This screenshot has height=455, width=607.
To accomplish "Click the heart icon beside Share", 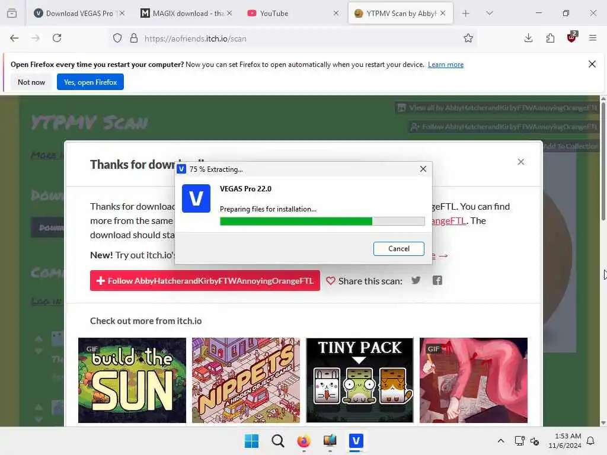I will (330, 280).
